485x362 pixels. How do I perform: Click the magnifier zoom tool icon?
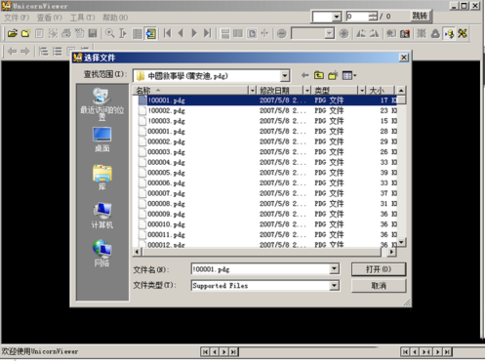110,33
